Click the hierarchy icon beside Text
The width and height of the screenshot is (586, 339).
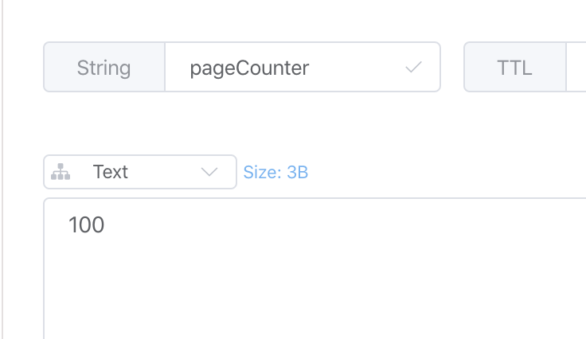coord(61,172)
